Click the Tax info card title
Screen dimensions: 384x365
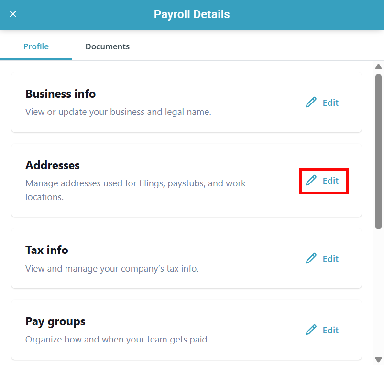(47, 250)
